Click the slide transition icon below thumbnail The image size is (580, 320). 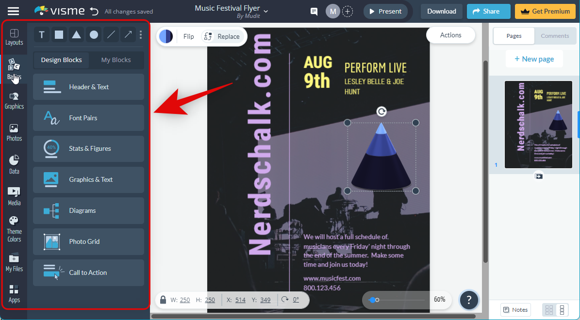coord(539,176)
